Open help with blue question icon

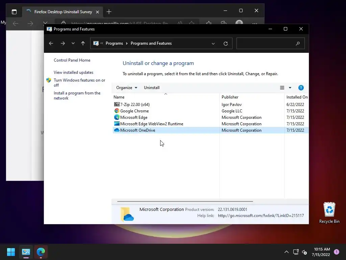point(301,88)
